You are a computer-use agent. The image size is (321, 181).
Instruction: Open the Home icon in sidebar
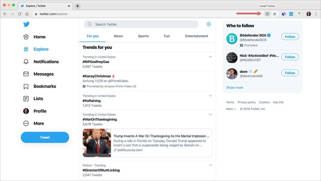click(x=26, y=37)
